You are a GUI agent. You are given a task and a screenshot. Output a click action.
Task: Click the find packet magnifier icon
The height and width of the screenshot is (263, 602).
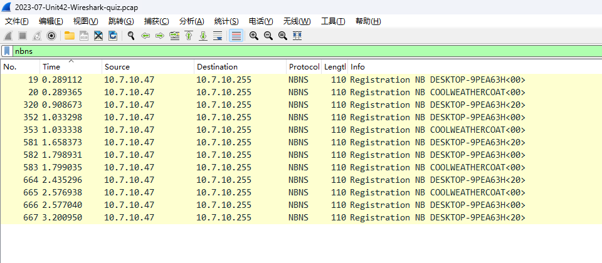point(131,36)
